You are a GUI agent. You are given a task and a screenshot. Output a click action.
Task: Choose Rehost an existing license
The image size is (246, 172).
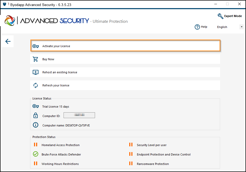[x=125, y=72]
